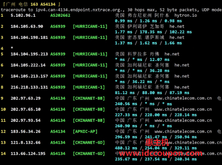Select the 12.07 ms latency value
This screenshot has height=165, width=222.
159,60
